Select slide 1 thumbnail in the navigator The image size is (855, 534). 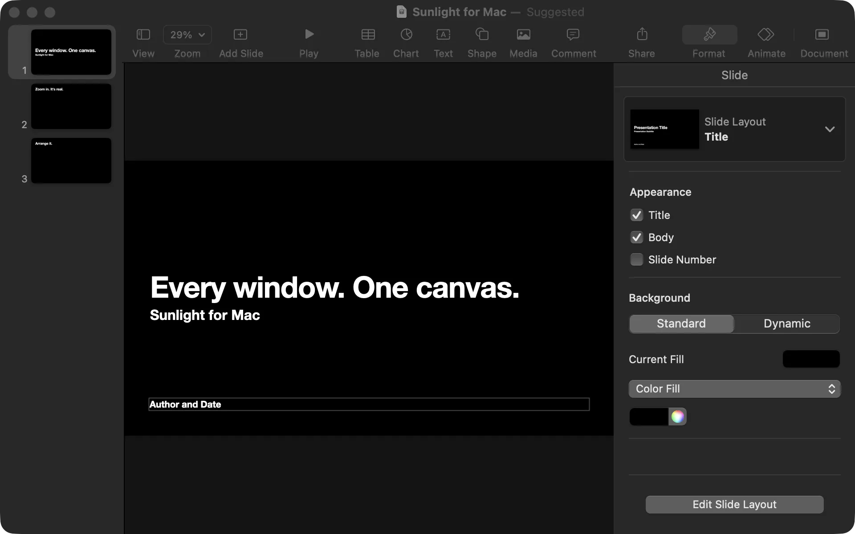[x=71, y=52]
